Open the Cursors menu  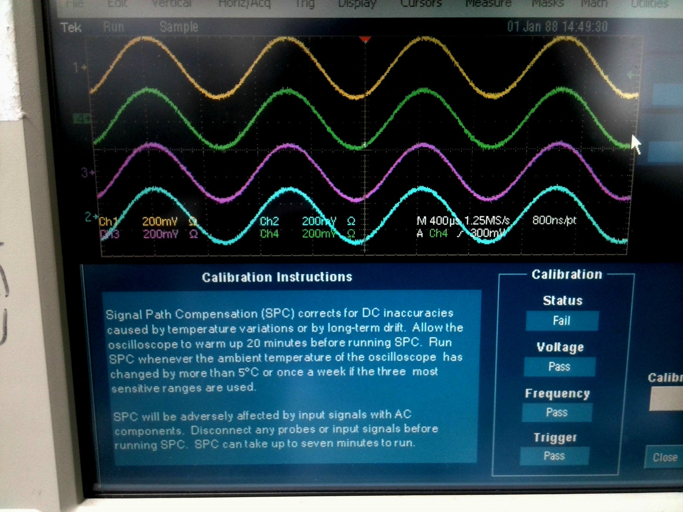[421, 4]
